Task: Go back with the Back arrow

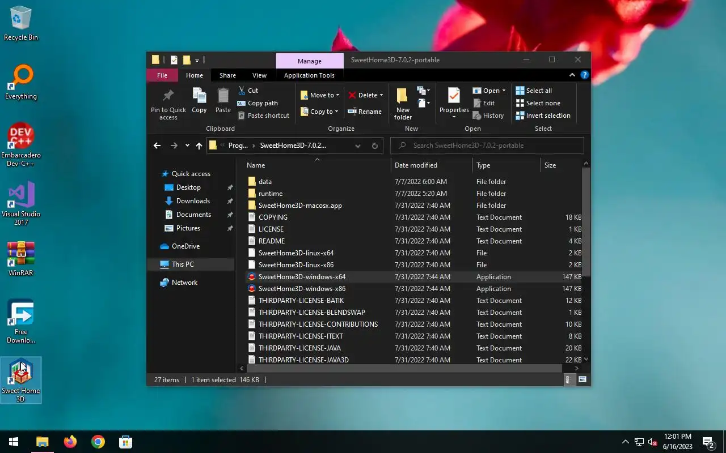Action: [157, 146]
